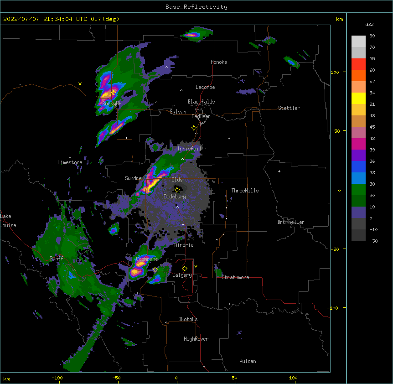Select the Innisfail label

pos(190,149)
